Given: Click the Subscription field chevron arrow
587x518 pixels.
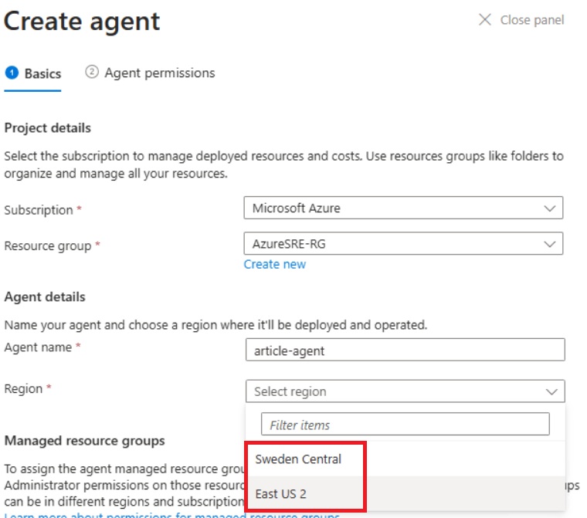Looking at the screenshot, I should click(549, 208).
